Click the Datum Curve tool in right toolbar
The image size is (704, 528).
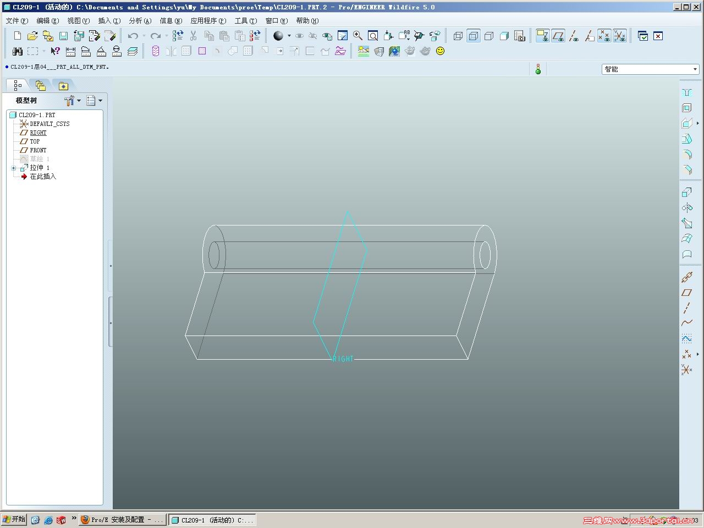tap(687, 323)
